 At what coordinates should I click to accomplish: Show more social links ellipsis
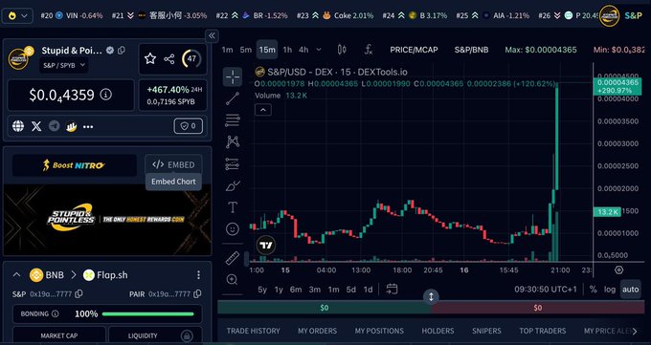pyautogui.click(x=88, y=126)
